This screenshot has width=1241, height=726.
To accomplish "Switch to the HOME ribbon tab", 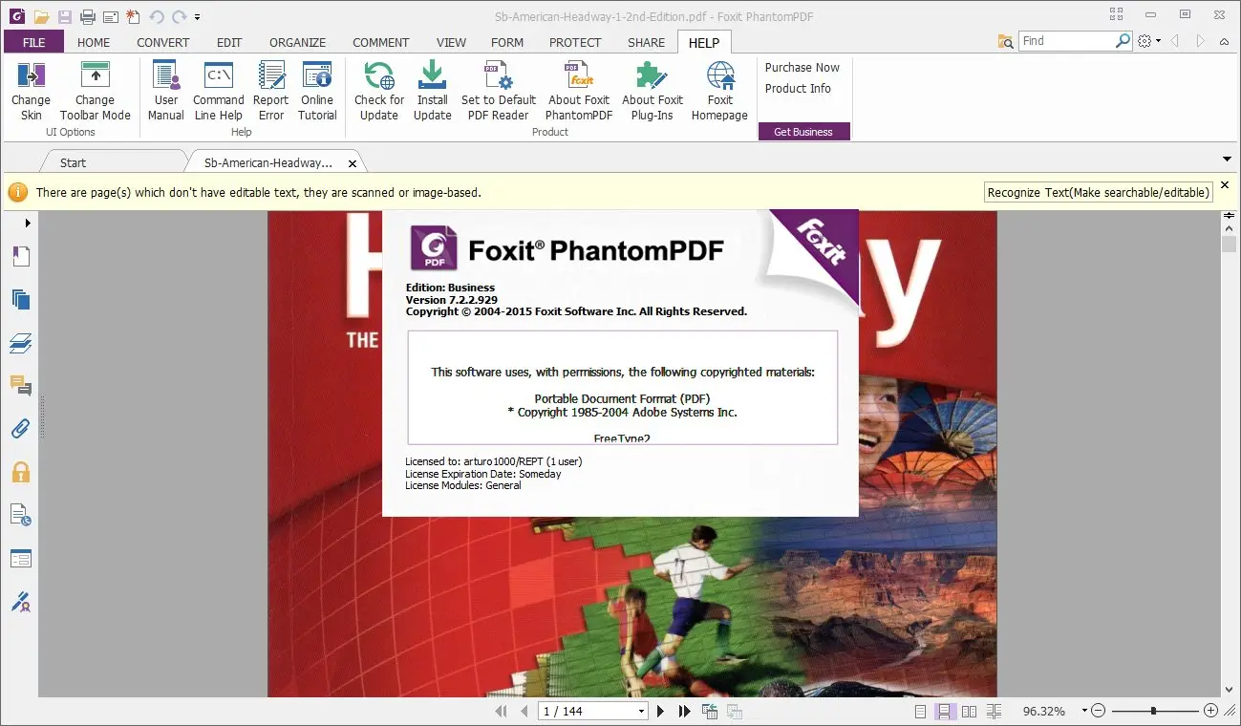I will tap(94, 42).
